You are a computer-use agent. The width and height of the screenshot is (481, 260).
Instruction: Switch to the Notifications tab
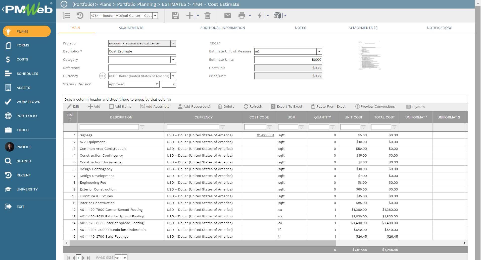[x=440, y=28]
